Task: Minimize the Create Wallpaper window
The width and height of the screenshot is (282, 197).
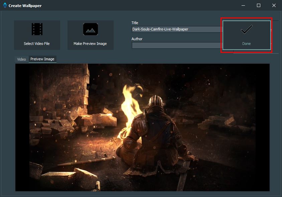Action: tap(243, 5)
